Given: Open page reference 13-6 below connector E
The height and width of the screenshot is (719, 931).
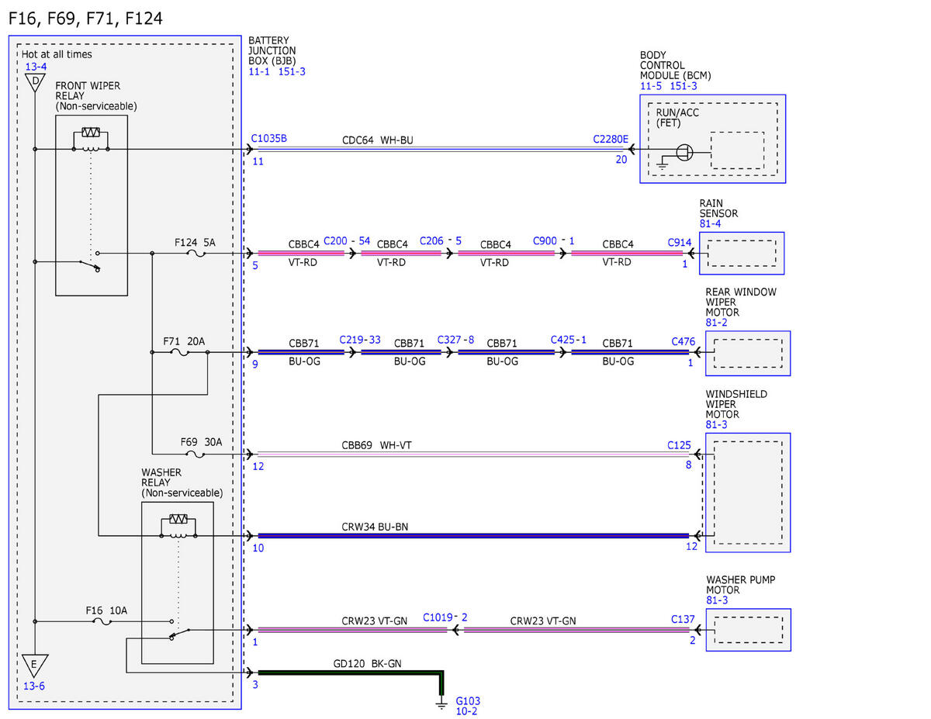Looking at the screenshot, I should point(33,686).
